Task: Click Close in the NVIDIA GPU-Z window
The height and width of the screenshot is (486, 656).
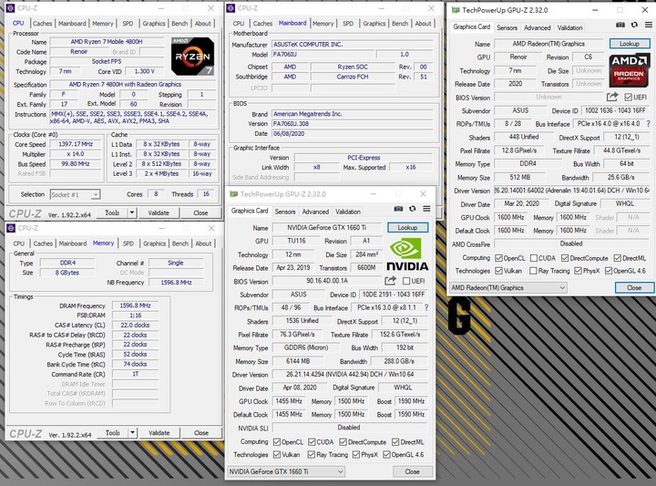Action: click(412, 471)
